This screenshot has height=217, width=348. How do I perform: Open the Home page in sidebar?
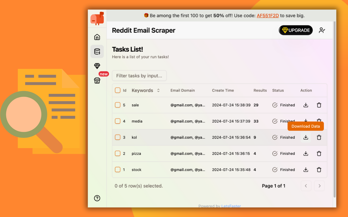pyautogui.click(x=97, y=37)
